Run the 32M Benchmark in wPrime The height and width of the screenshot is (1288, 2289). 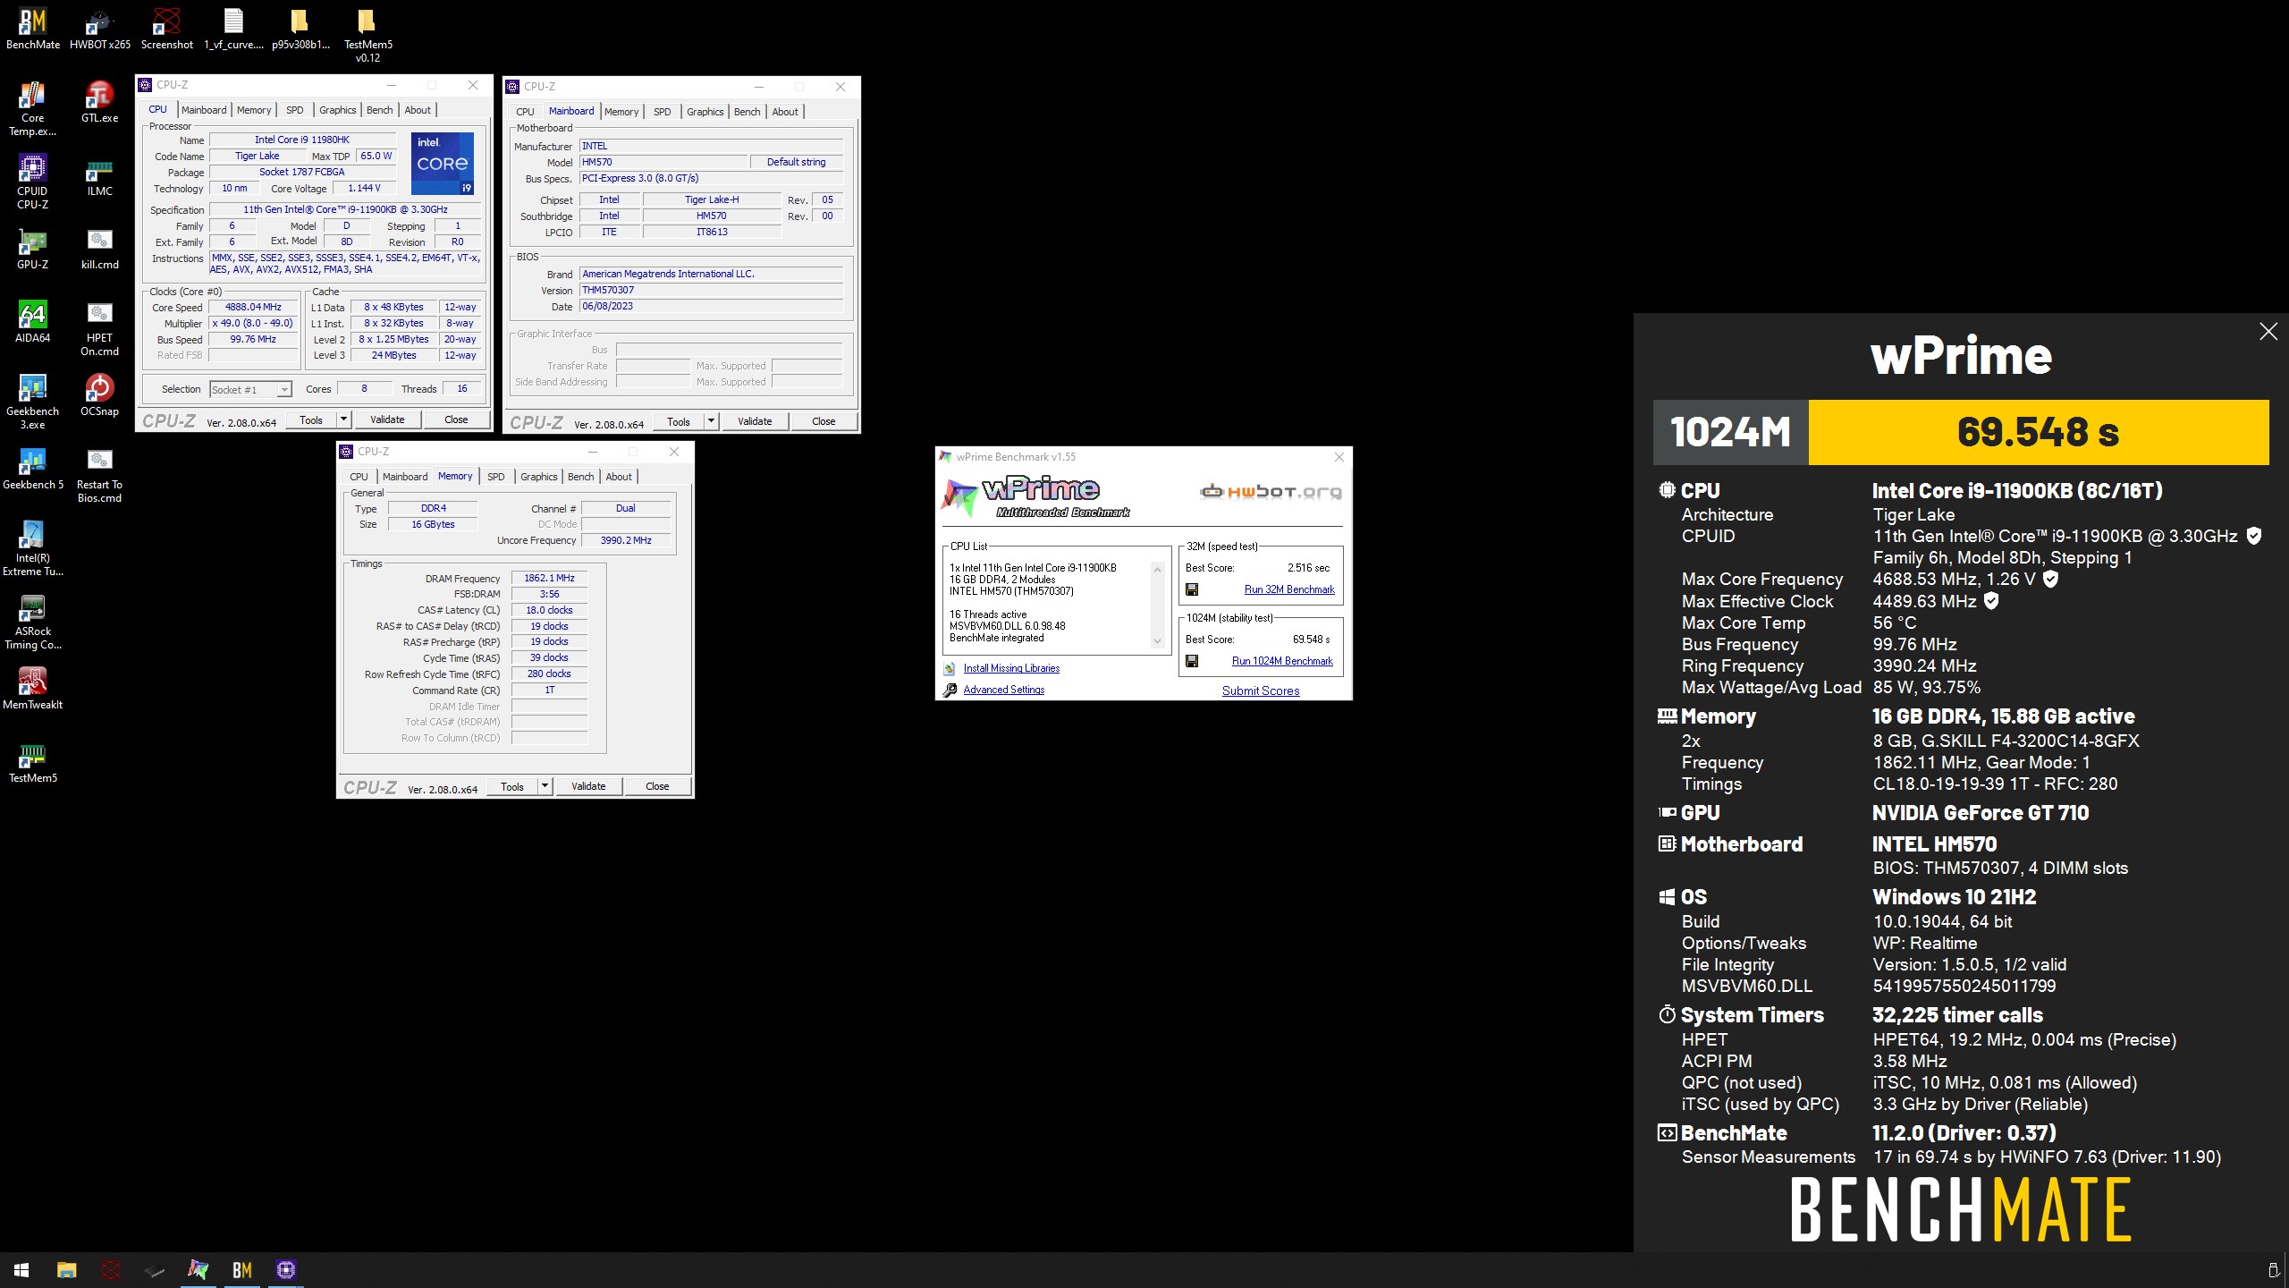[1289, 589]
